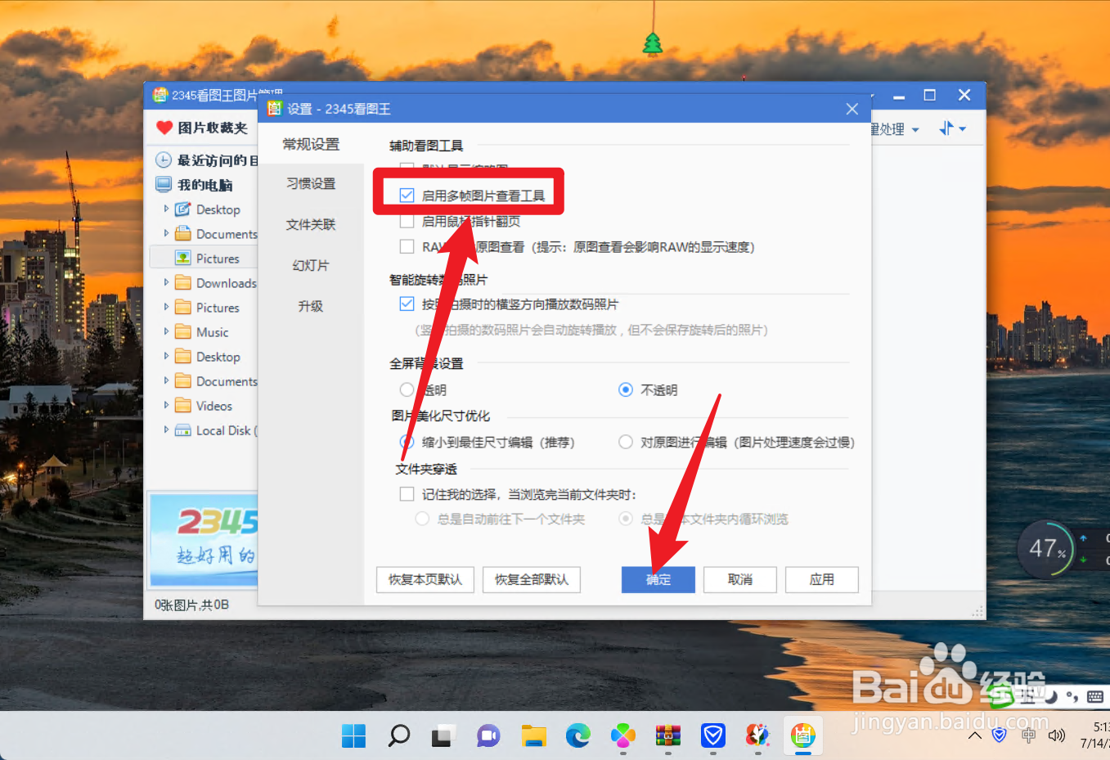This screenshot has height=760, width=1110.
Task: Expand the Desktop arrow beside the pencil icon
Action: 166,209
